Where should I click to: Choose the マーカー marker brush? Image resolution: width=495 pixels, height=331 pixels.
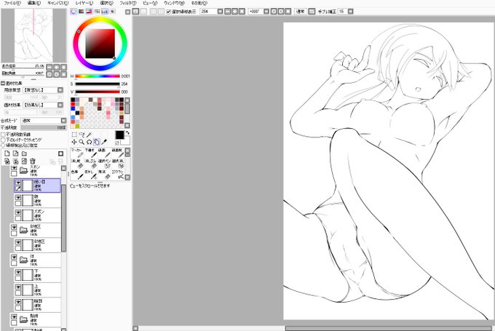point(76,153)
